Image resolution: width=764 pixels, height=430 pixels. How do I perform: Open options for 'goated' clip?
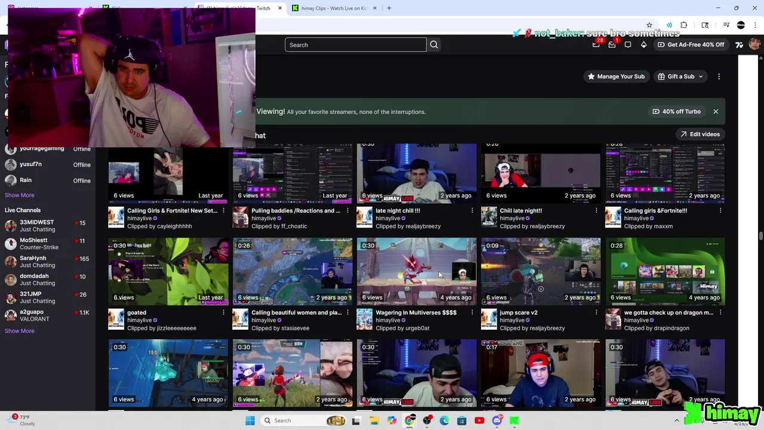(224, 312)
